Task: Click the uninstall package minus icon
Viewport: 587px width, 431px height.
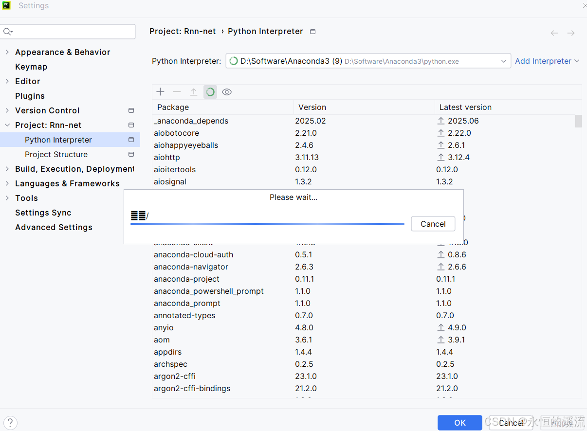Action: pyautogui.click(x=177, y=92)
